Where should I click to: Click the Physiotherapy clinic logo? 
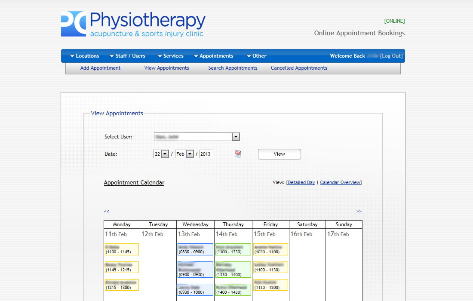(x=133, y=24)
